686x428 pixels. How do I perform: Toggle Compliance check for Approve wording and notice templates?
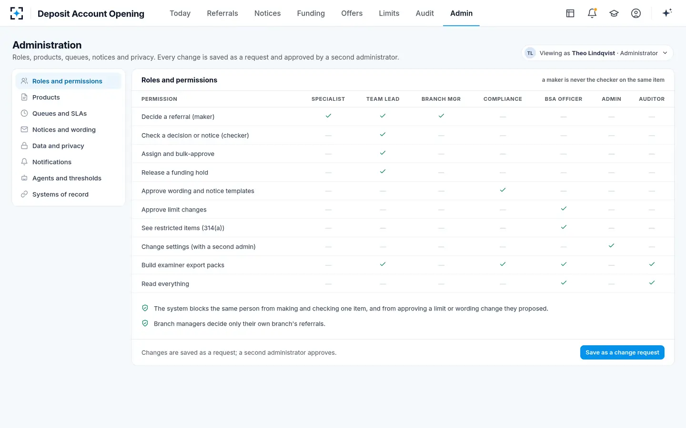coord(503,190)
